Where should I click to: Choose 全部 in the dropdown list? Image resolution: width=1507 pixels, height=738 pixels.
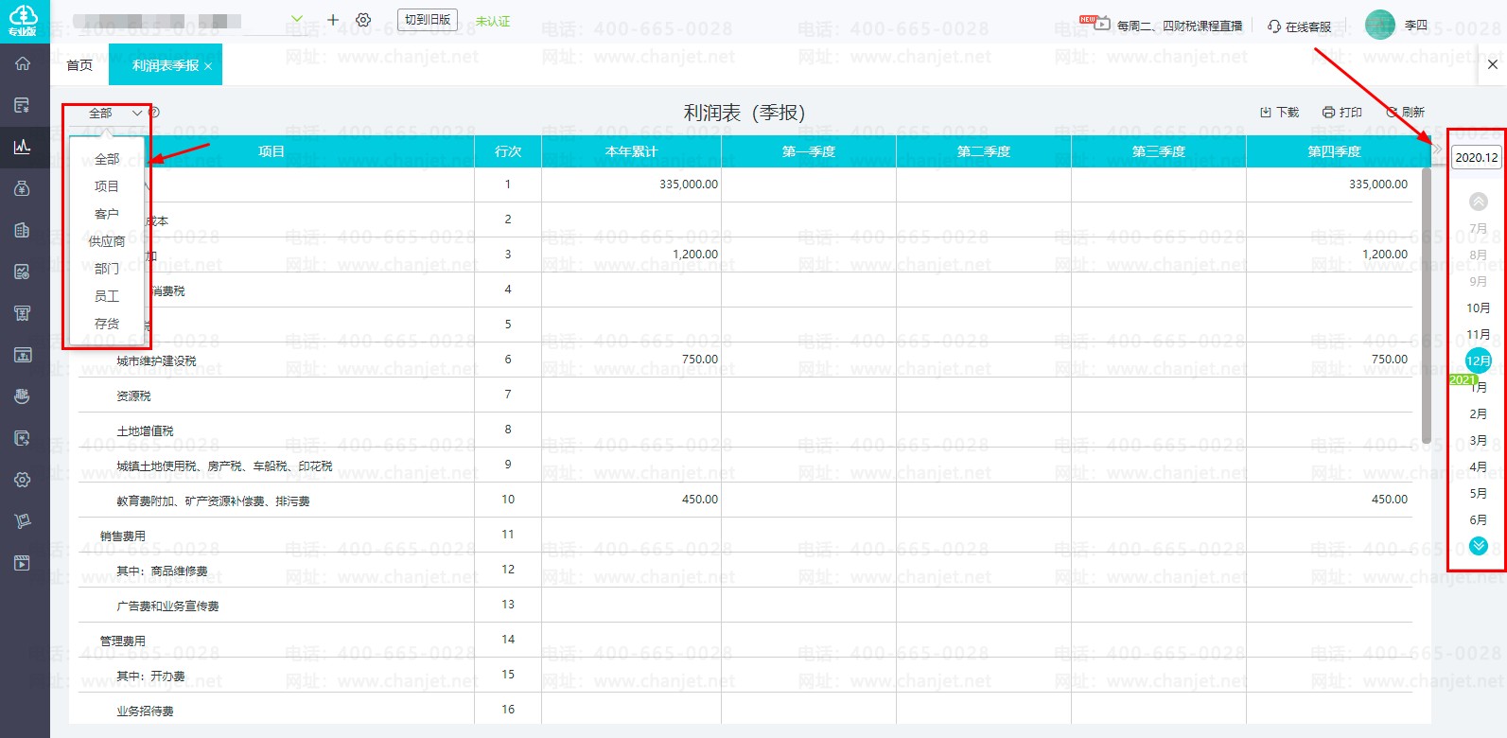pos(107,159)
